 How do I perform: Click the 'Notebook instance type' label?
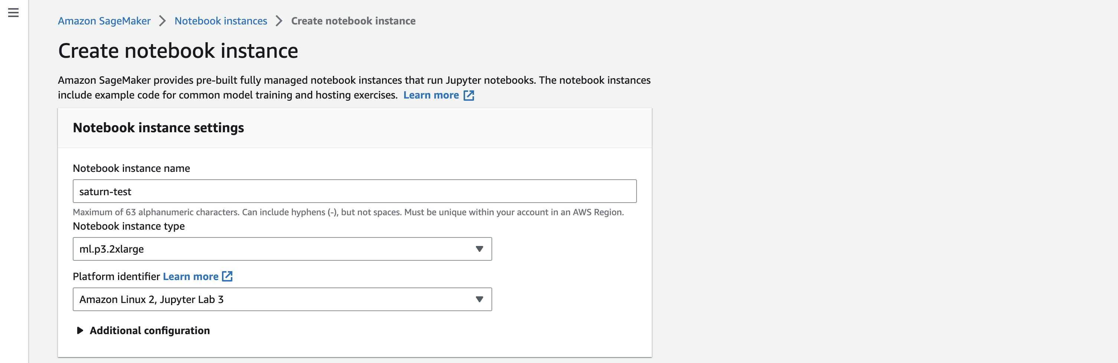click(x=129, y=226)
